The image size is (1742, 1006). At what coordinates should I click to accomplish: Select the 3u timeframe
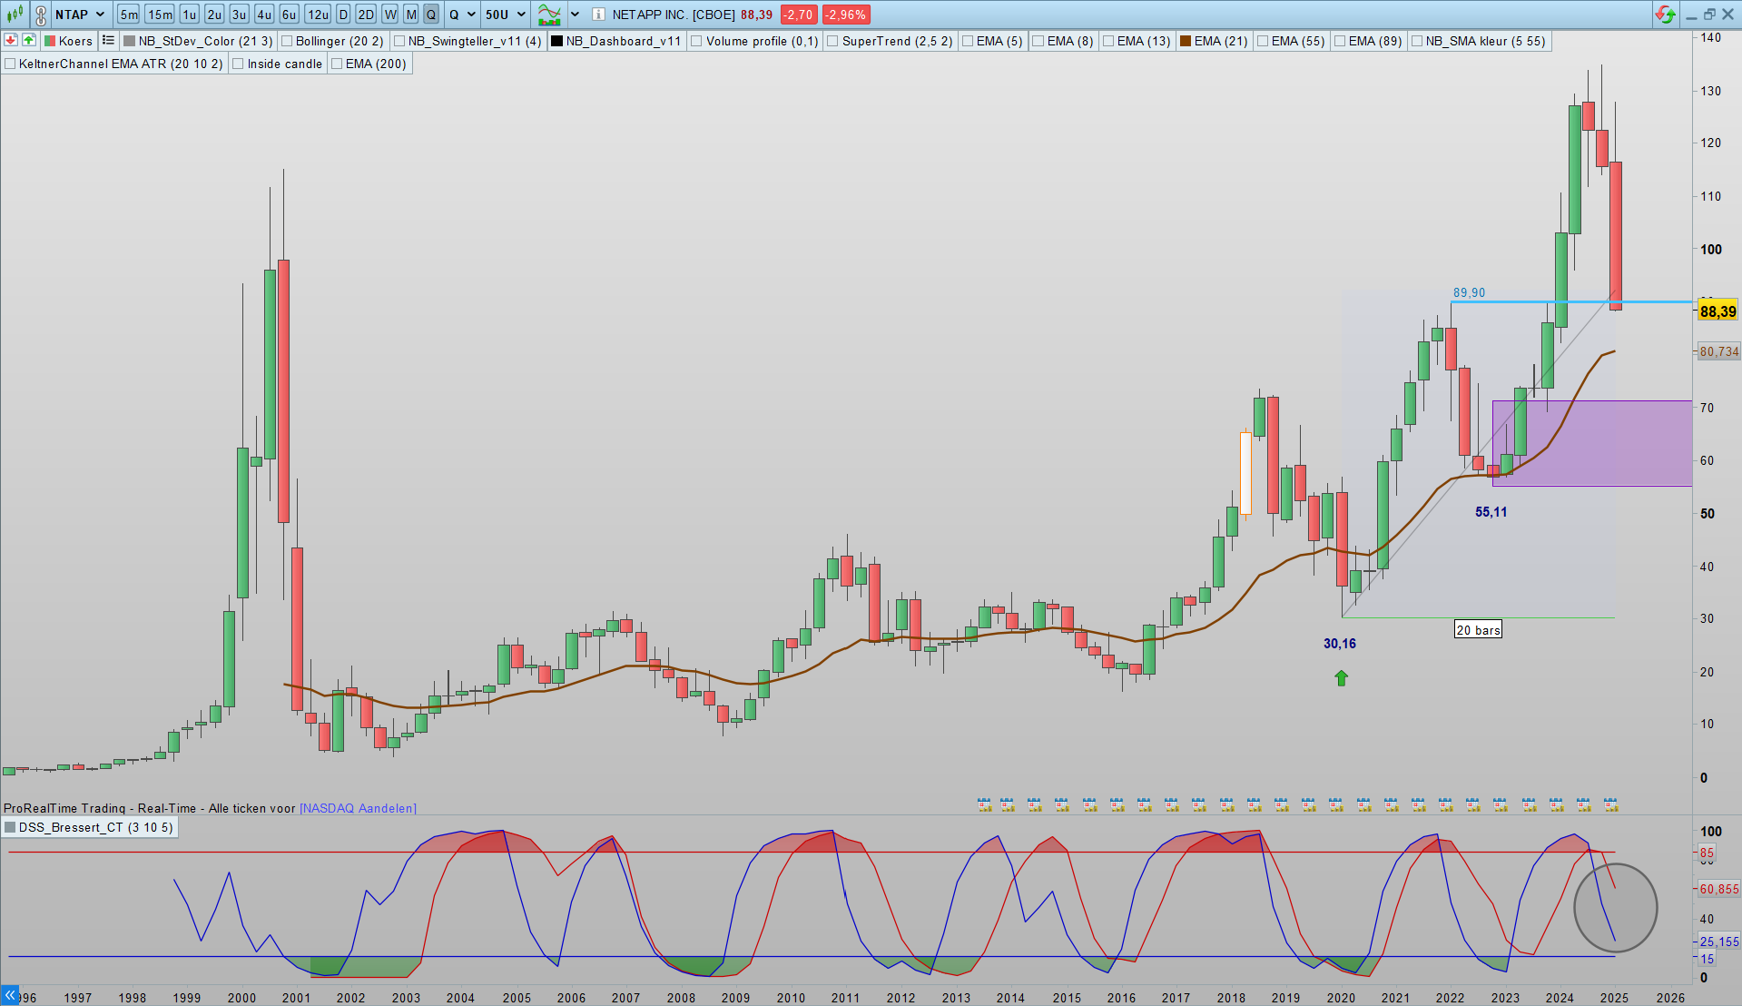(239, 15)
